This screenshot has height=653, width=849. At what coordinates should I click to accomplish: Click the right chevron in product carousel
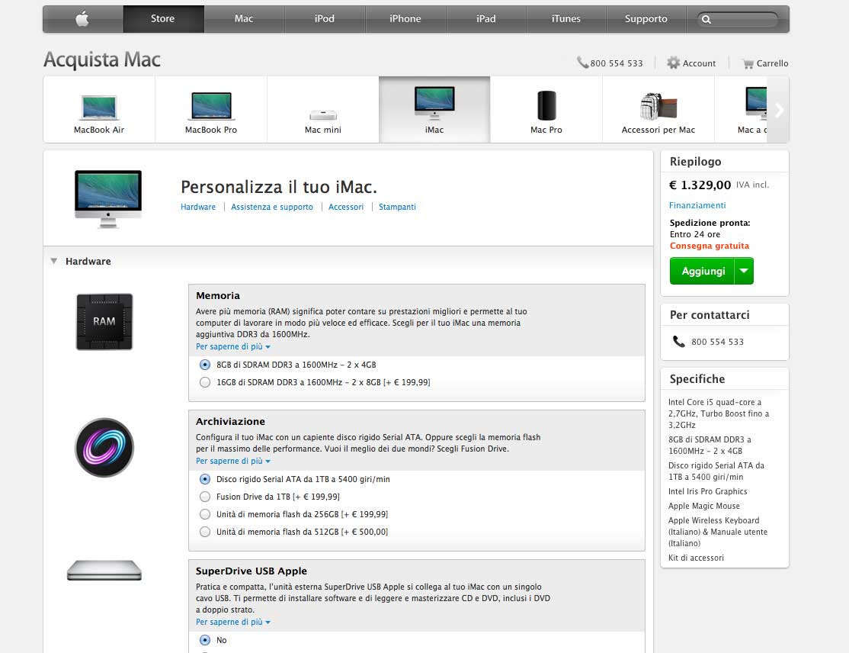(x=779, y=110)
